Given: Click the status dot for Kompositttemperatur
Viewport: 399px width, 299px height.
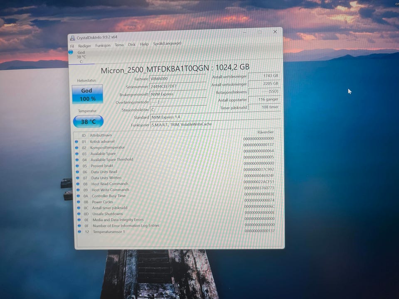Looking at the screenshot, I should click(76, 148).
